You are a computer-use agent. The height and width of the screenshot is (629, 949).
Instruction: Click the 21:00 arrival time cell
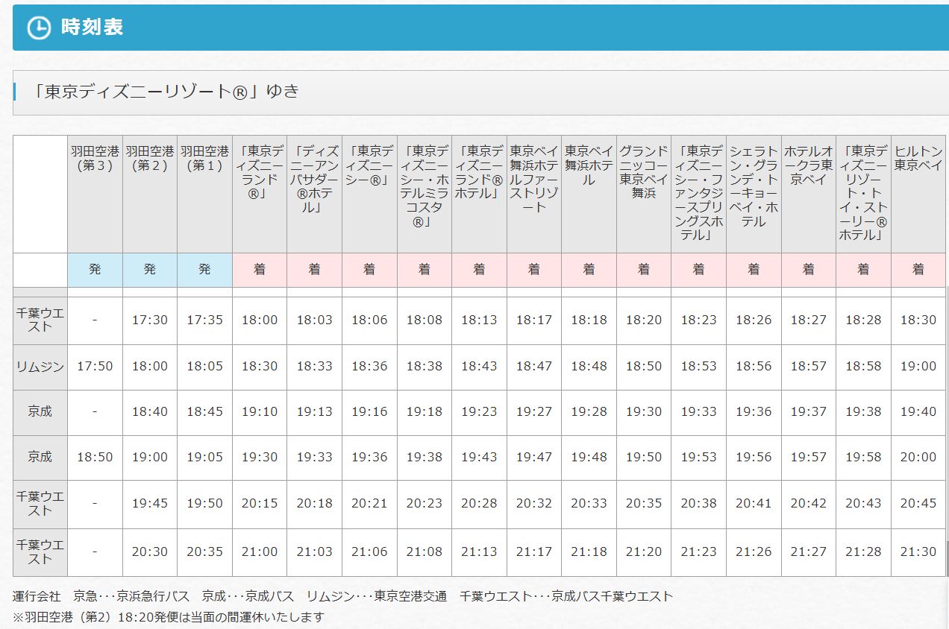260,552
